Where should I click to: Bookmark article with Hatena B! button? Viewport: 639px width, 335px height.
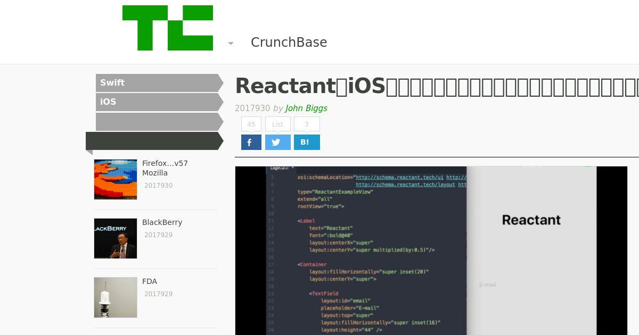(x=307, y=143)
